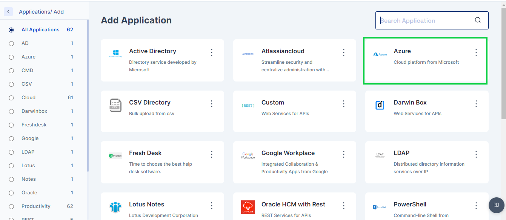Click the search magnifier icon
506x220 pixels.
coord(478,20)
